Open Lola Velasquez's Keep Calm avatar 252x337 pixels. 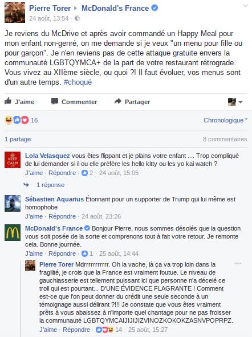(x=13, y=160)
